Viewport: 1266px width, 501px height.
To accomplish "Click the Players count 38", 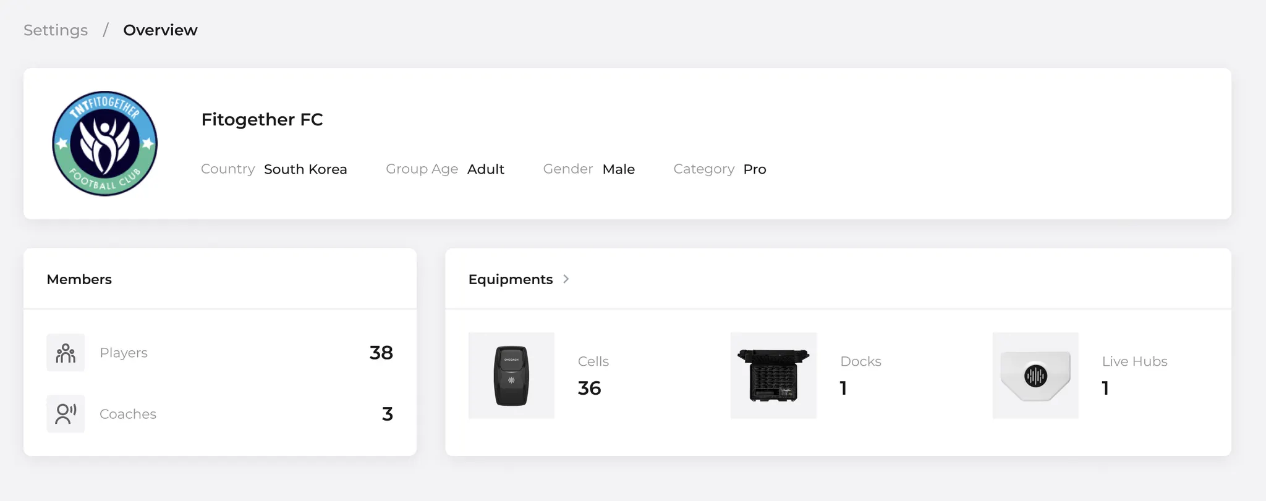I will [x=381, y=353].
